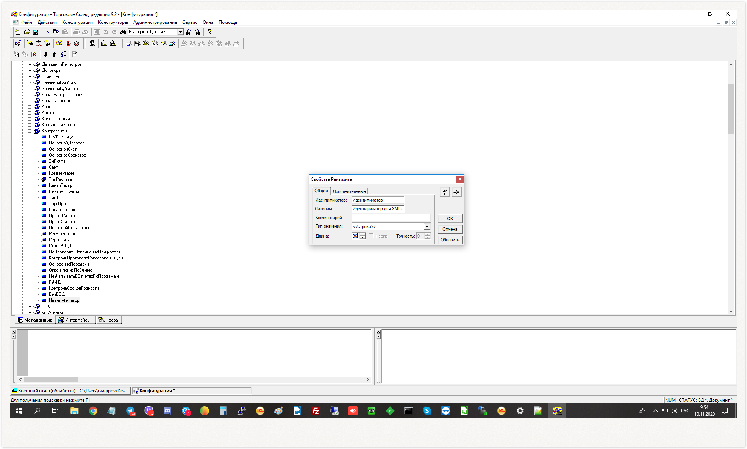The image size is (747, 449).
Task: Open the Конструкторы menu
Action: (113, 22)
